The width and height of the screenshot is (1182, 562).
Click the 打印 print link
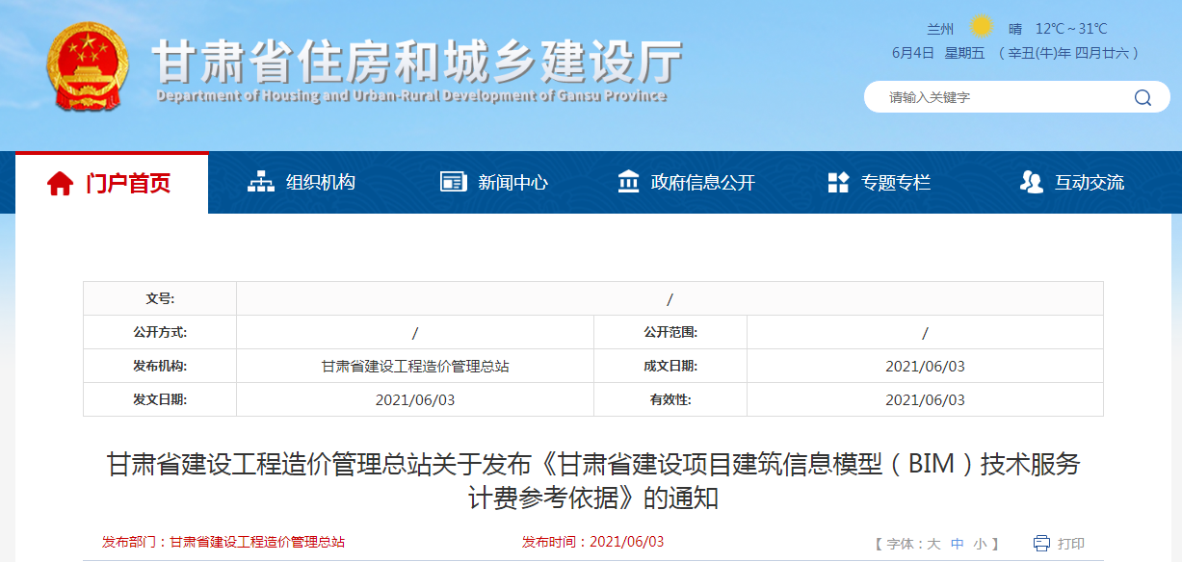[x=1070, y=544]
